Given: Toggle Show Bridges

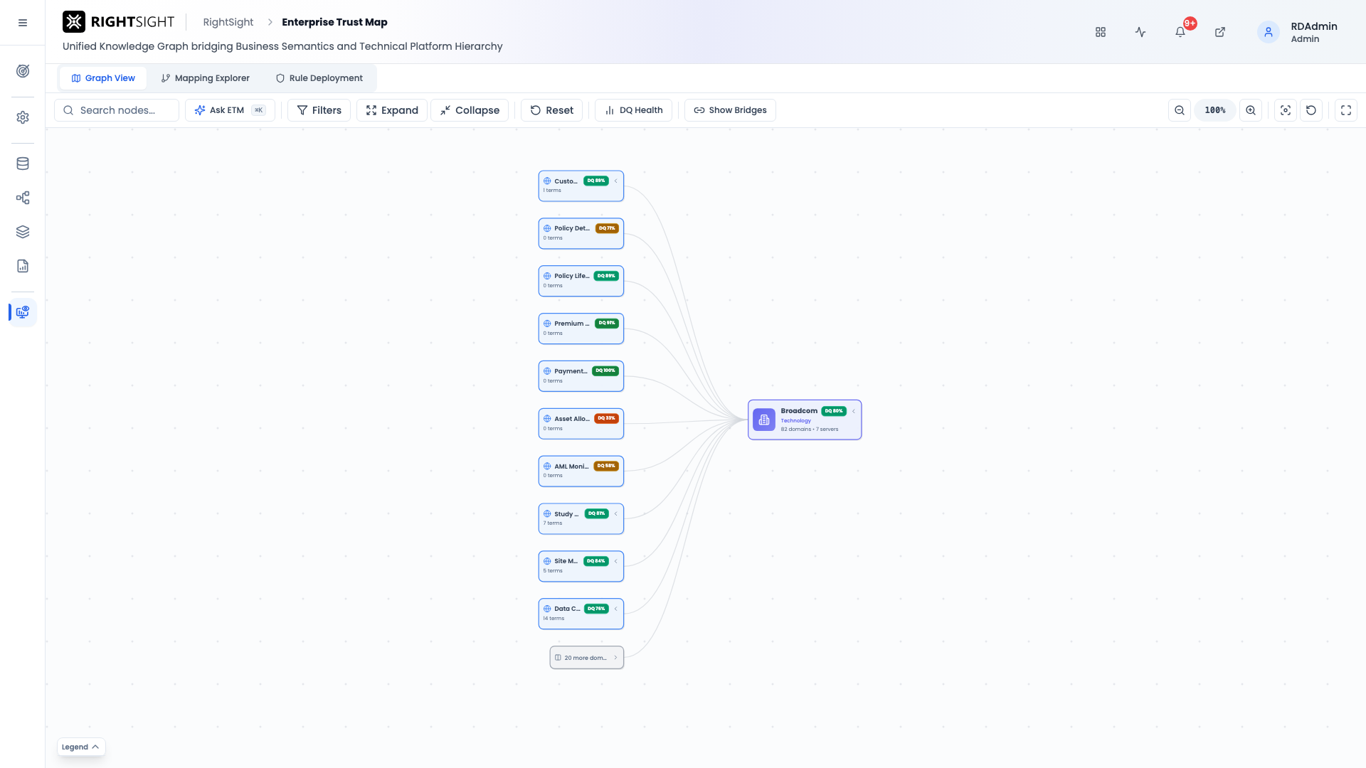Looking at the screenshot, I should click(x=730, y=110).
